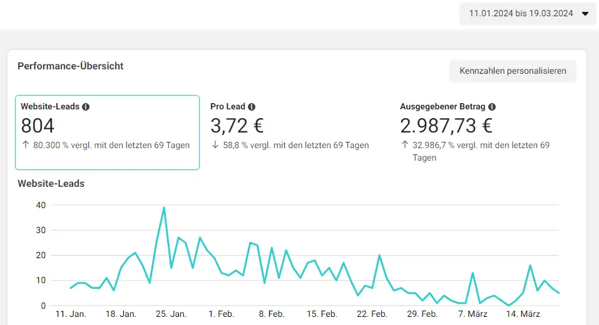Viewport: 599px width, 325px height.
Task: Click the up arrow beside 32.986,7 %
Action: [x=405, y=144]
